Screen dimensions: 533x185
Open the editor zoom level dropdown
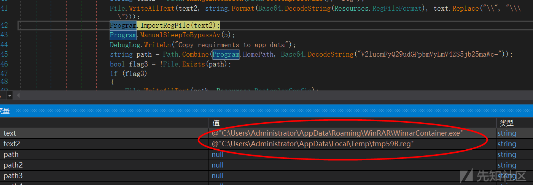pos(9,95)
